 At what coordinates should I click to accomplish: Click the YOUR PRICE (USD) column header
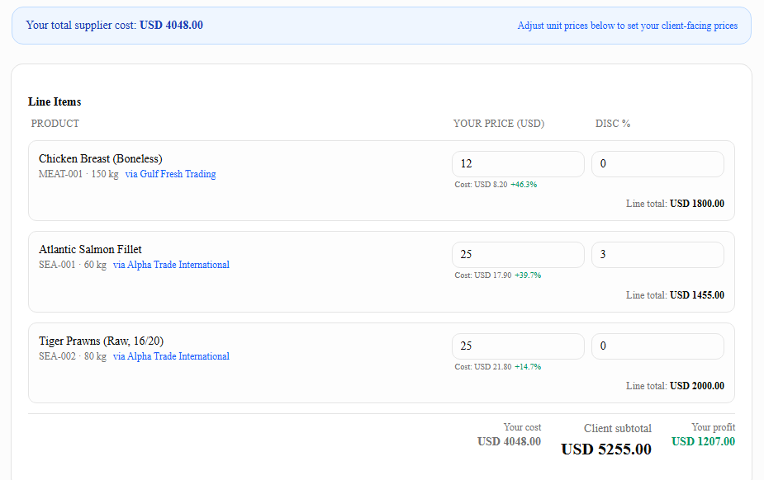tap(499, 124)
